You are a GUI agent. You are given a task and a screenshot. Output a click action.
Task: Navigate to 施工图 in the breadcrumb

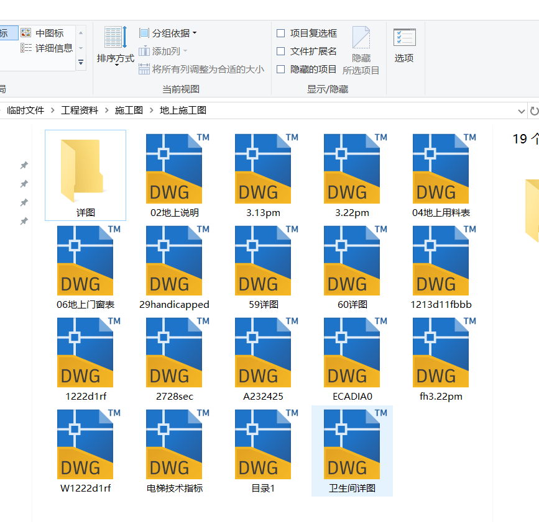point(129,110)
